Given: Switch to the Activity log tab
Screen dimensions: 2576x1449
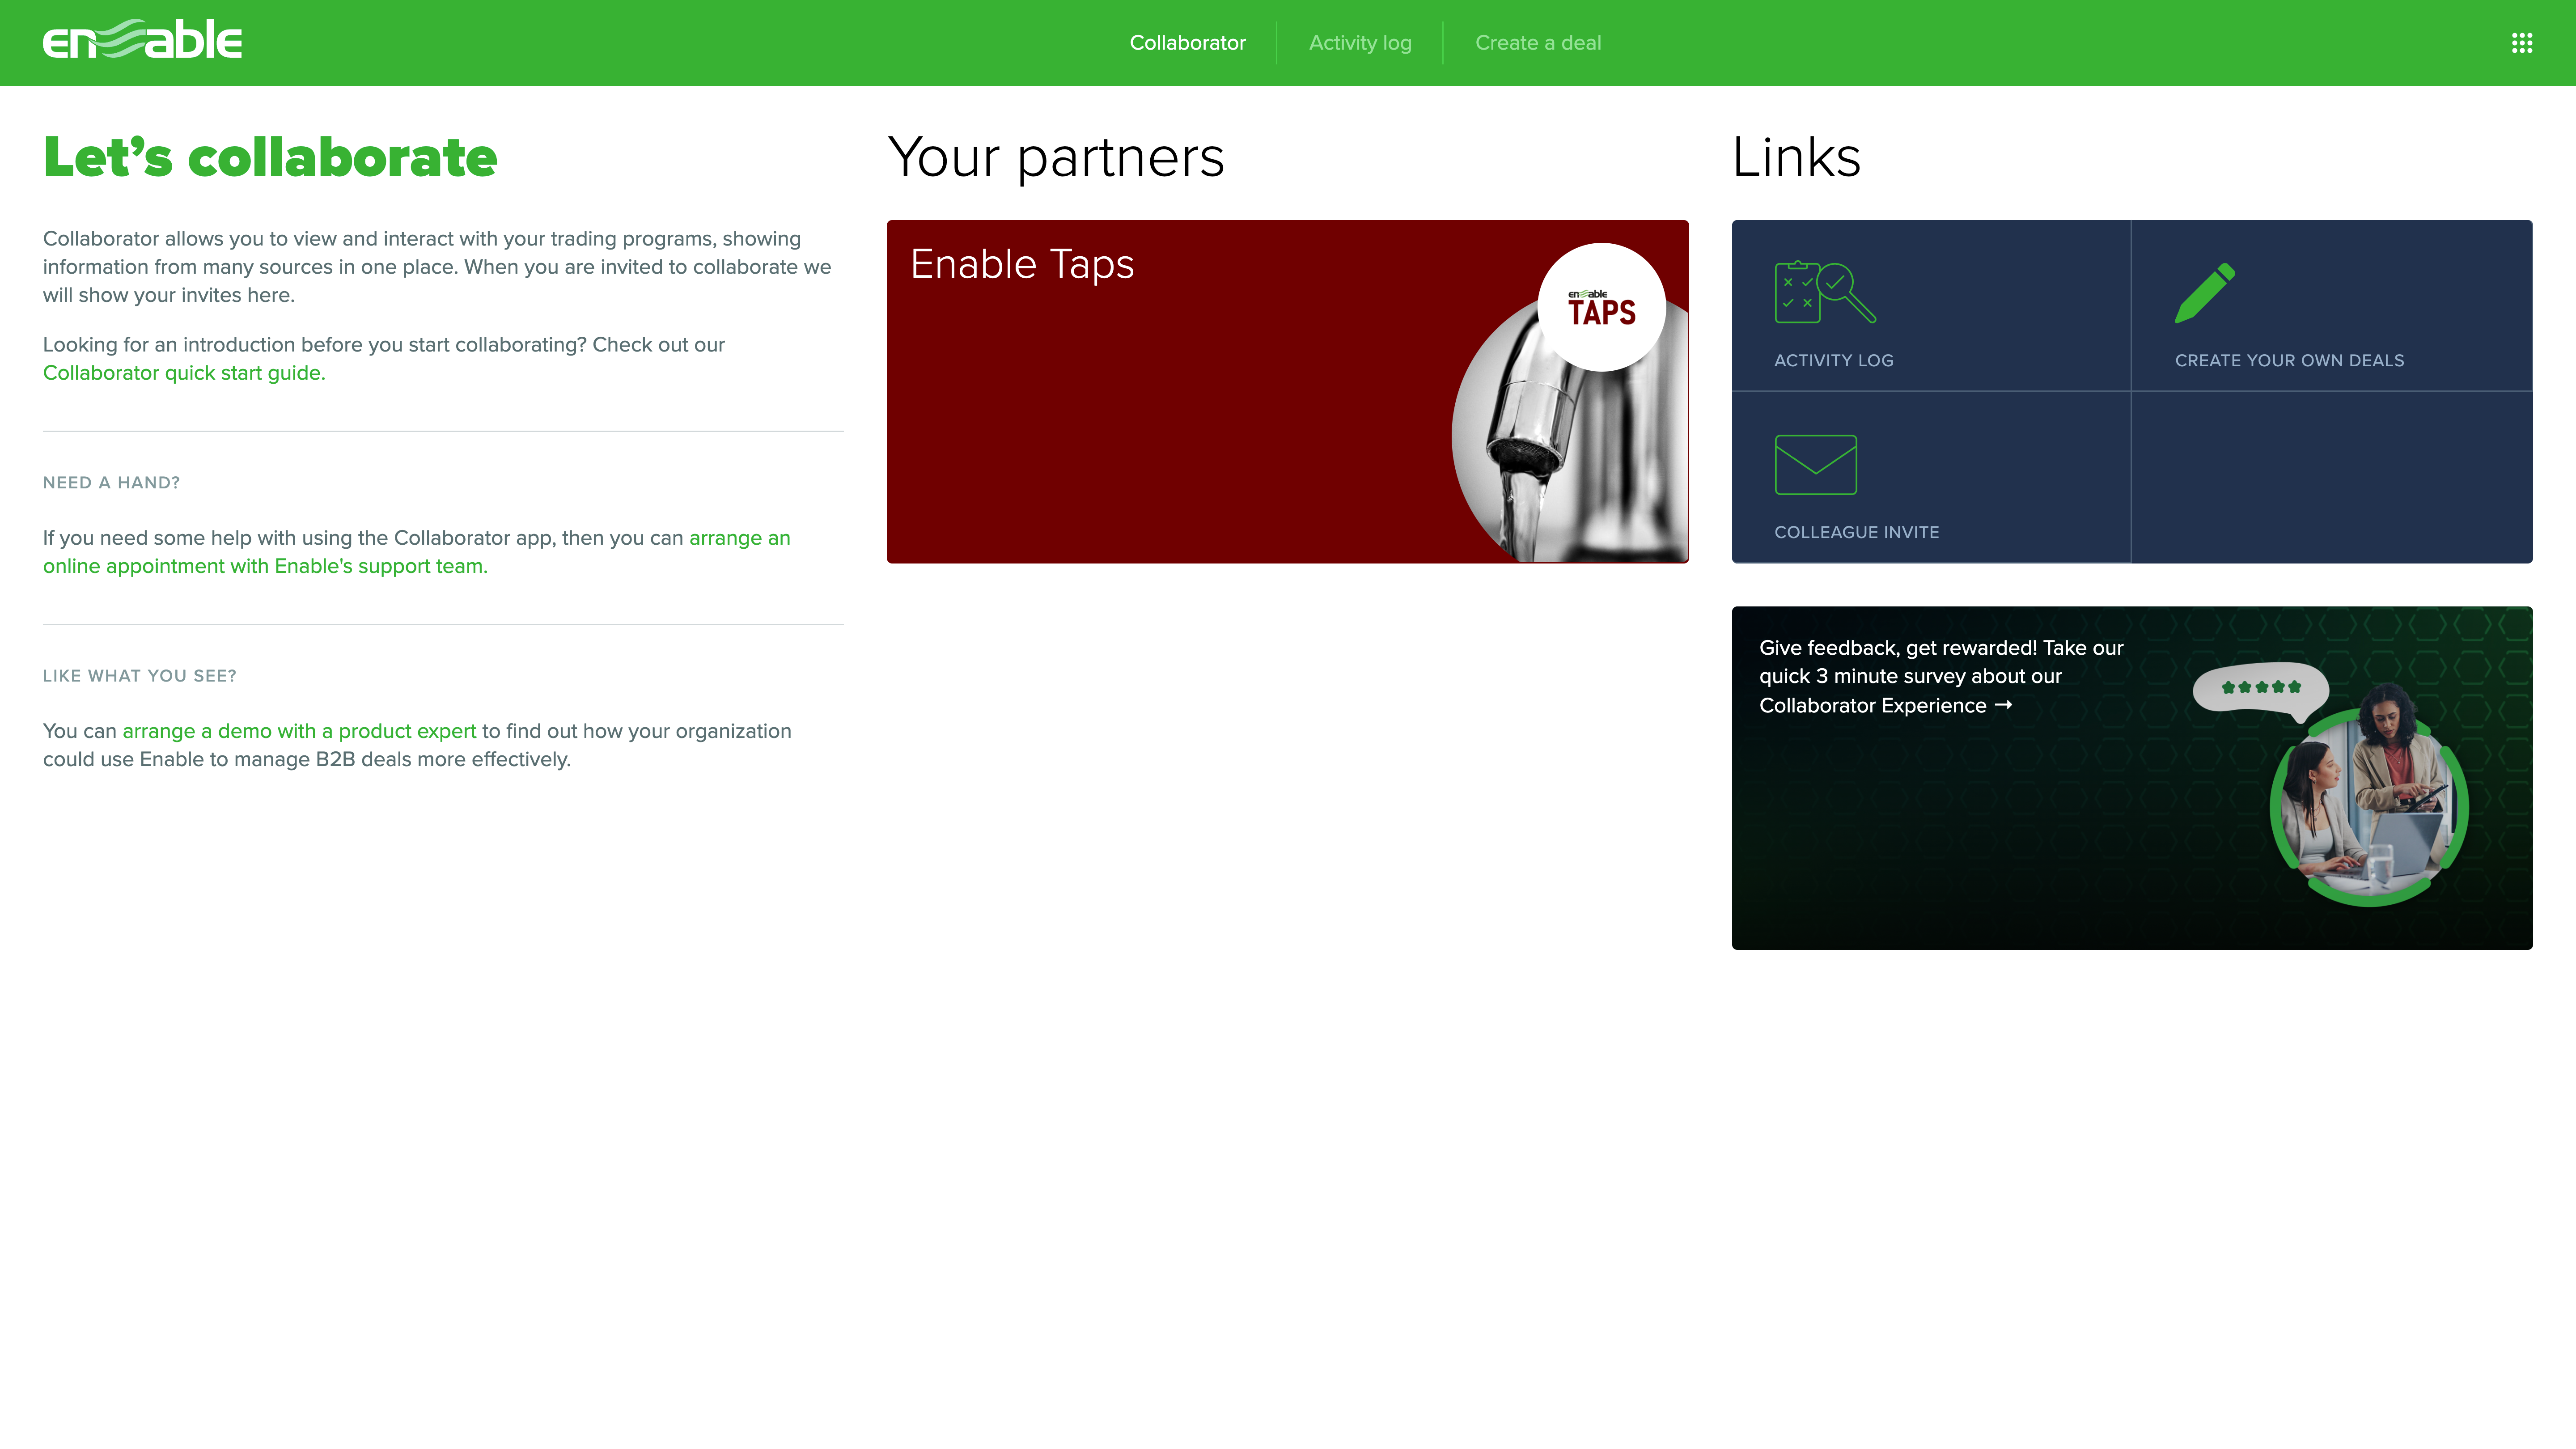Looking at the screenshot, I should (1360, 42).
